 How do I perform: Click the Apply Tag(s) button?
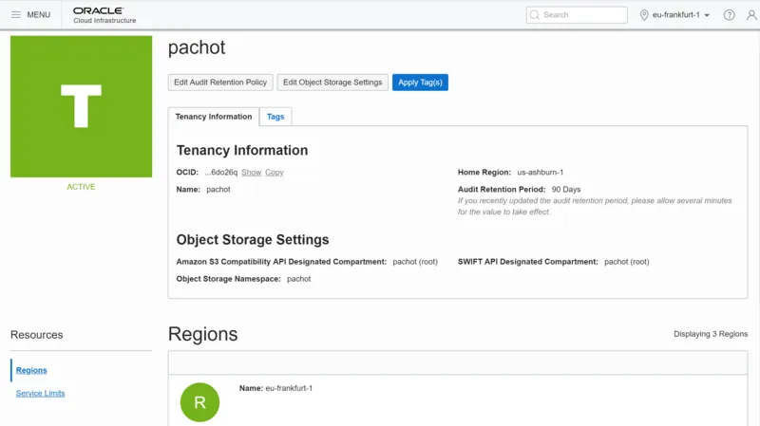[x=420, y=83]
